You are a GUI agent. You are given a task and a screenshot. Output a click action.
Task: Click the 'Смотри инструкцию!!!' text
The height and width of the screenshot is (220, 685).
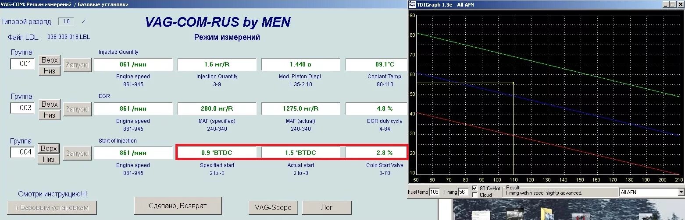coord(52,194)
